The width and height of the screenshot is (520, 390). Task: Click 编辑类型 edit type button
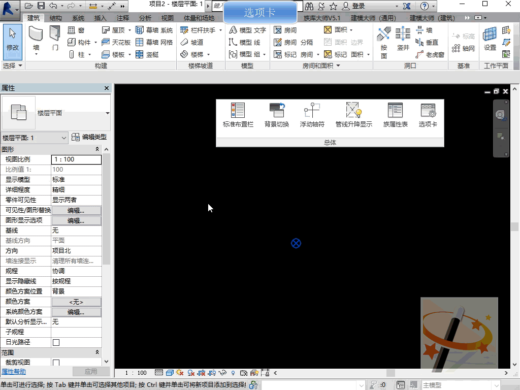pyautogui.click(x=89, y=137)
